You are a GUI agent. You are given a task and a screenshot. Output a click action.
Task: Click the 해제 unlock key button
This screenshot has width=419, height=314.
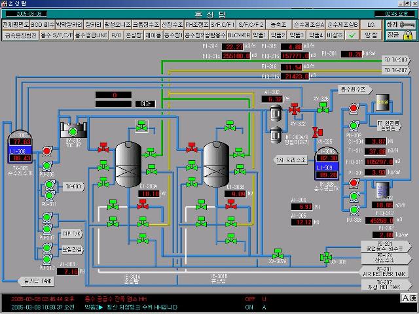[400, 25]
